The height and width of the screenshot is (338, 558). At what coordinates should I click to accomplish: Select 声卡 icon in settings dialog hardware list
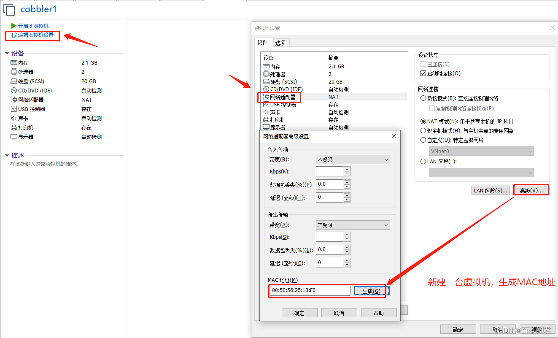pos(266,112)
